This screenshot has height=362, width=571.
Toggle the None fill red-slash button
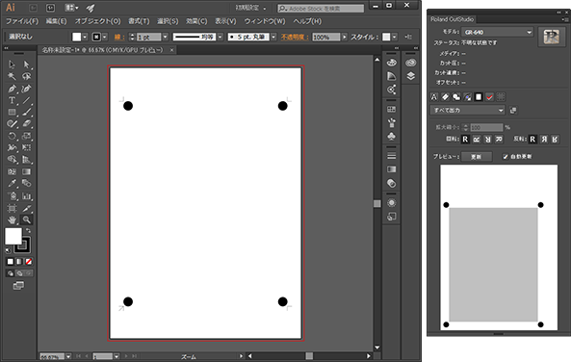(28, 262)
